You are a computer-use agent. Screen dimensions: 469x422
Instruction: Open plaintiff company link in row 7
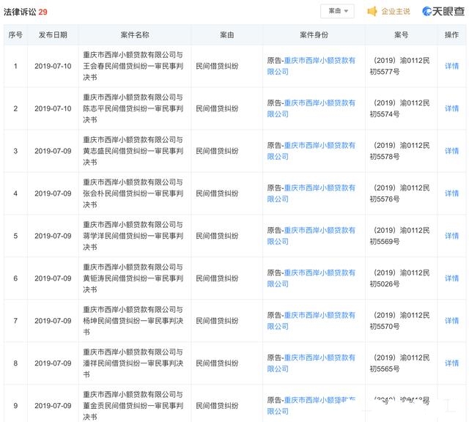(x=311, y=321)
